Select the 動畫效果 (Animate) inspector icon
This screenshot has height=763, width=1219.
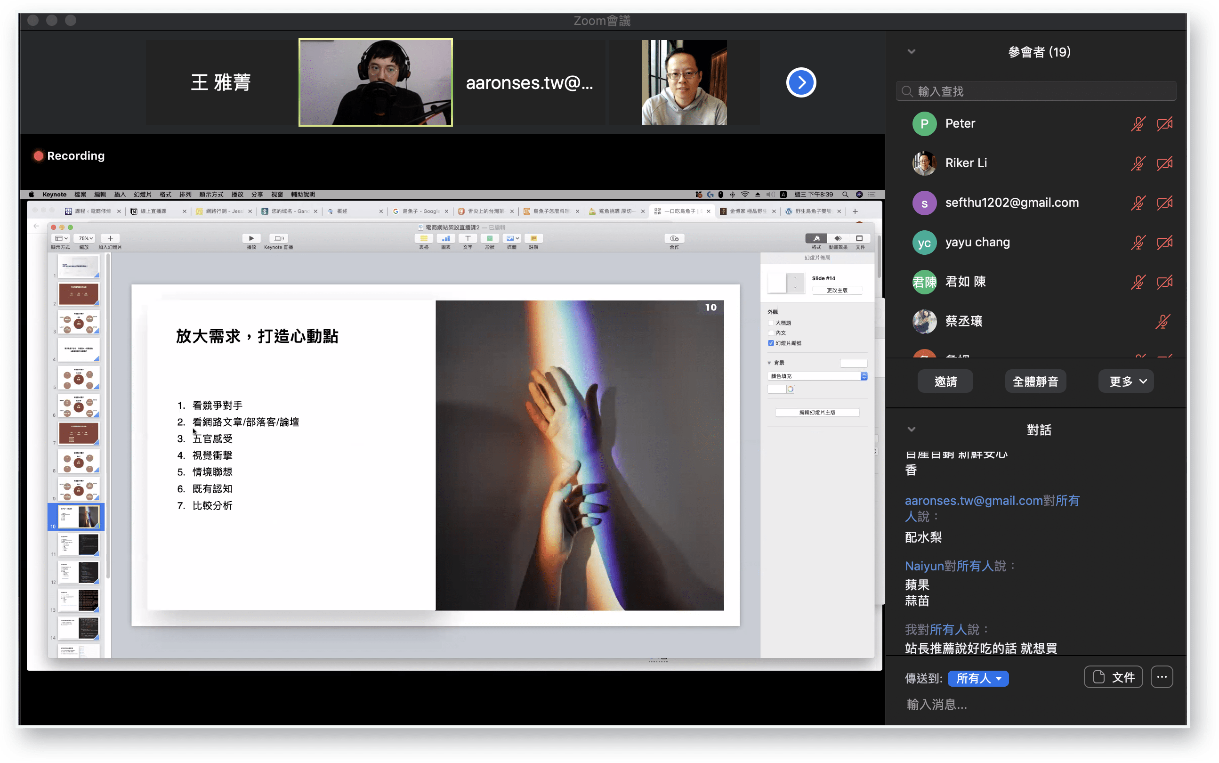[x=838, y=238]
